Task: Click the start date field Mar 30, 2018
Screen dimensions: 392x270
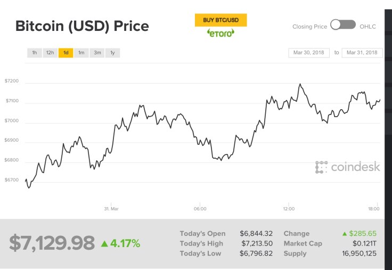Action: (x=309, y=53)
